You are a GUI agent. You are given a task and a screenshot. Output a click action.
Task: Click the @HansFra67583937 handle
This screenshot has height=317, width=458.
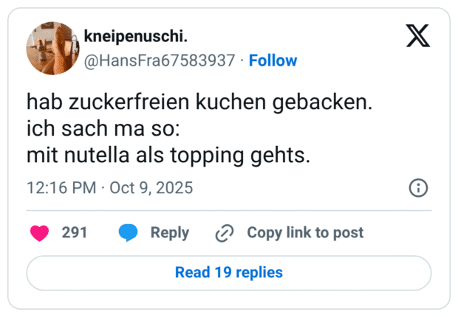tap(161, 60)
